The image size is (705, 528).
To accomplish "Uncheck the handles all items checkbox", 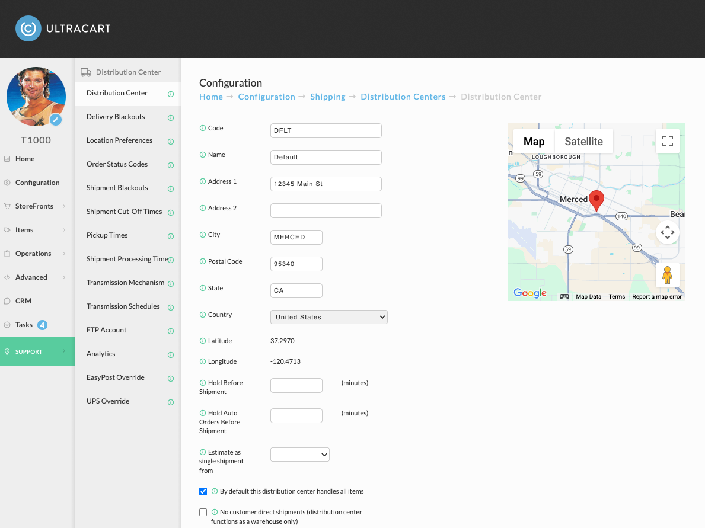I will pyautogui.click(x=203, y=492).
